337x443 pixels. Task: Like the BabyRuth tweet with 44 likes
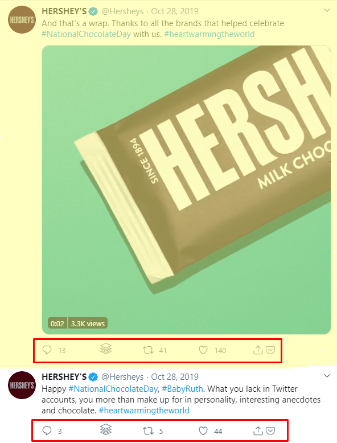tap(203, 431)
